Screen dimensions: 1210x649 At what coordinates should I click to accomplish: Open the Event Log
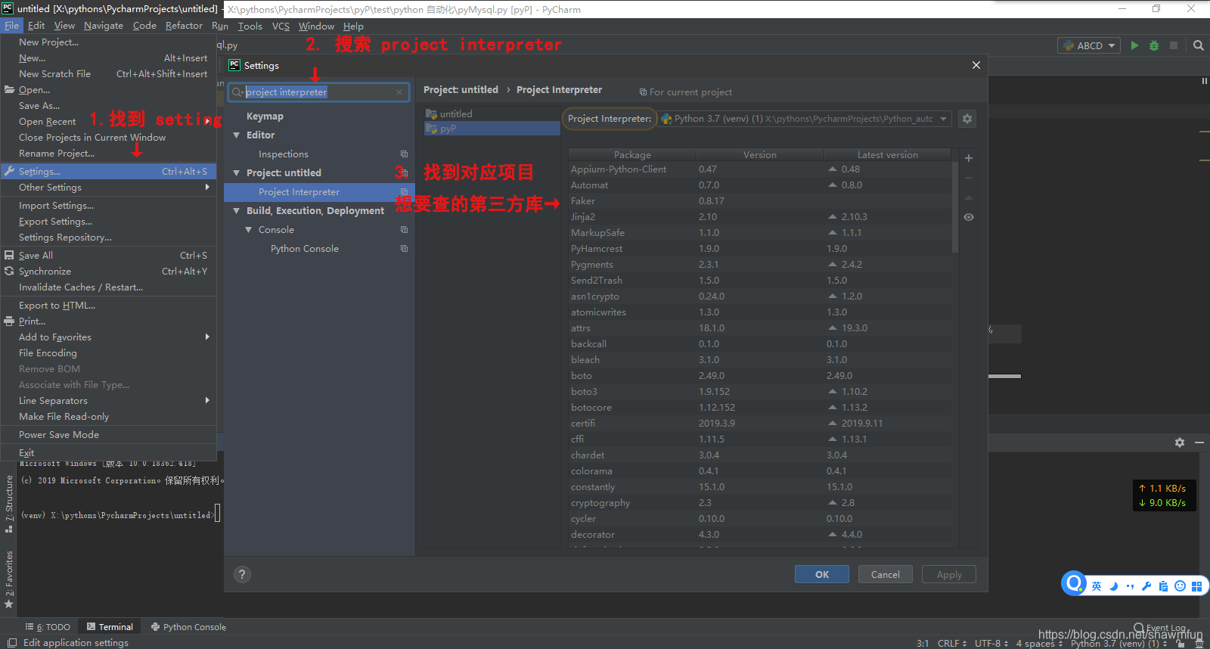point(1159,628)
